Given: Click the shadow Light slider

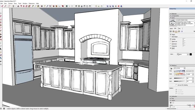Looking at the screenshot, I should coord(179,78).
